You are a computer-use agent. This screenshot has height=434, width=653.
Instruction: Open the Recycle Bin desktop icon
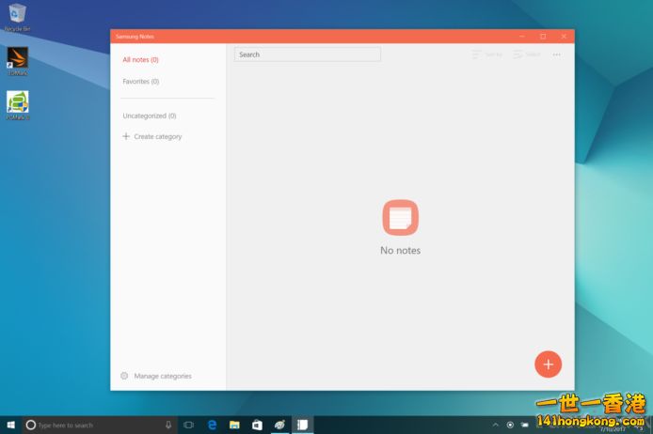tap(17, 18)
